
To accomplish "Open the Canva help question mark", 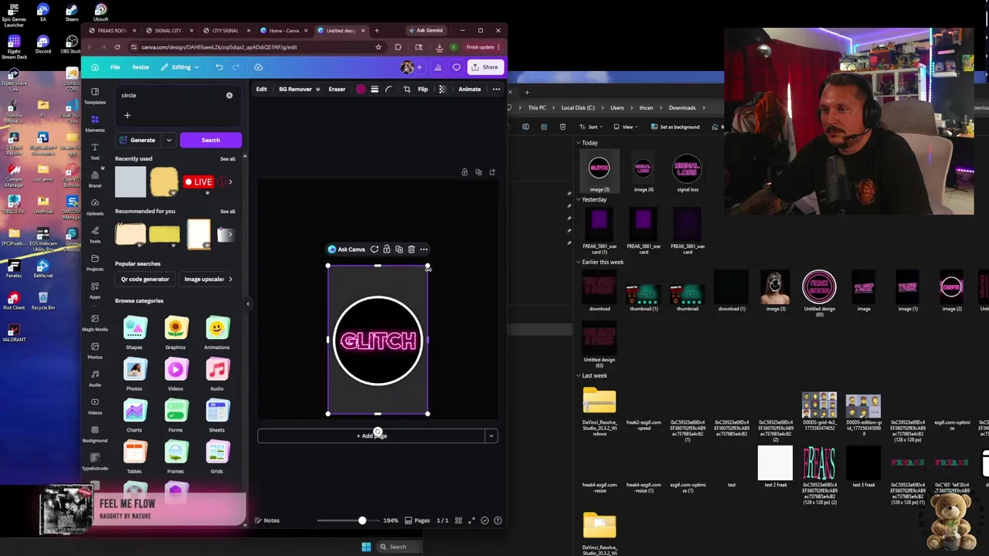I will point(498,520).
